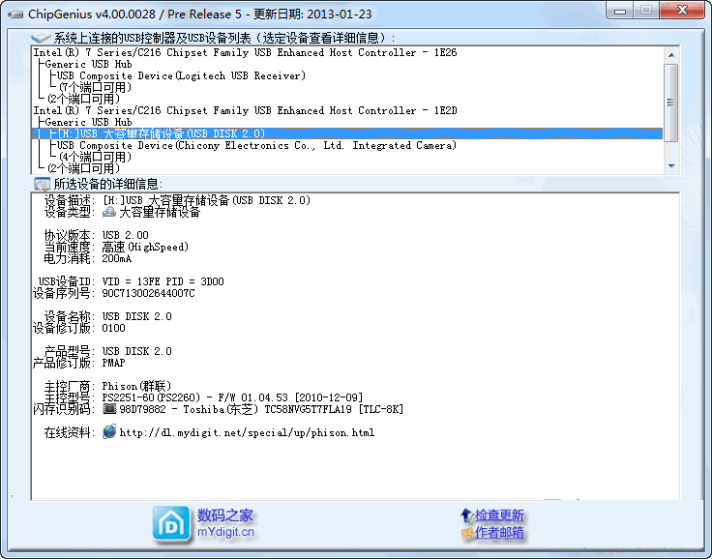Select the (7个端口可用) tree row
Viewport: 712px width, 559px height.
point(95,87)
